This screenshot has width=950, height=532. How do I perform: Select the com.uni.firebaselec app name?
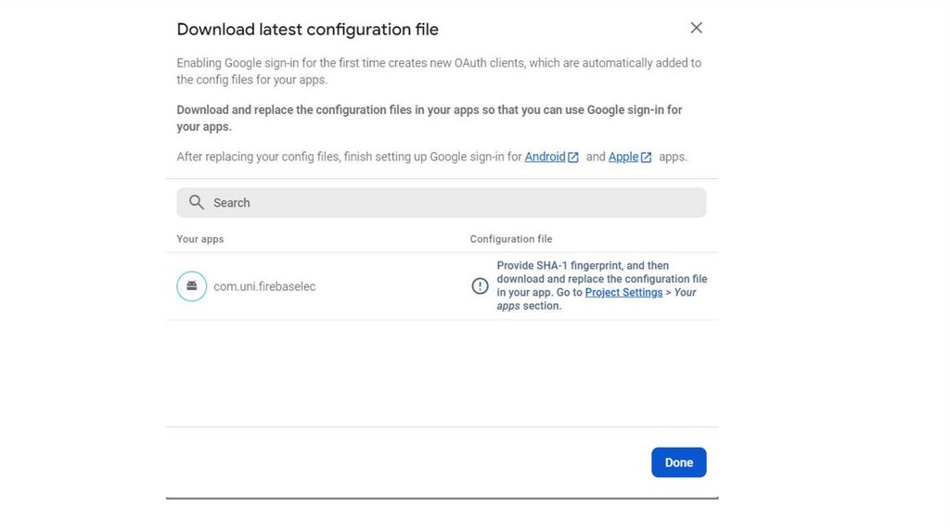click(x=264, y=286)
